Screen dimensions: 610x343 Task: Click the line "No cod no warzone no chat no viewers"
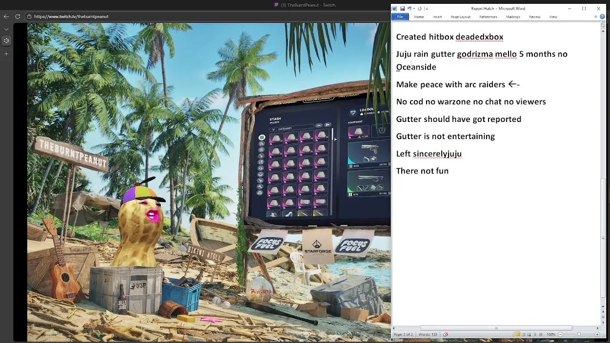(471, 101)
